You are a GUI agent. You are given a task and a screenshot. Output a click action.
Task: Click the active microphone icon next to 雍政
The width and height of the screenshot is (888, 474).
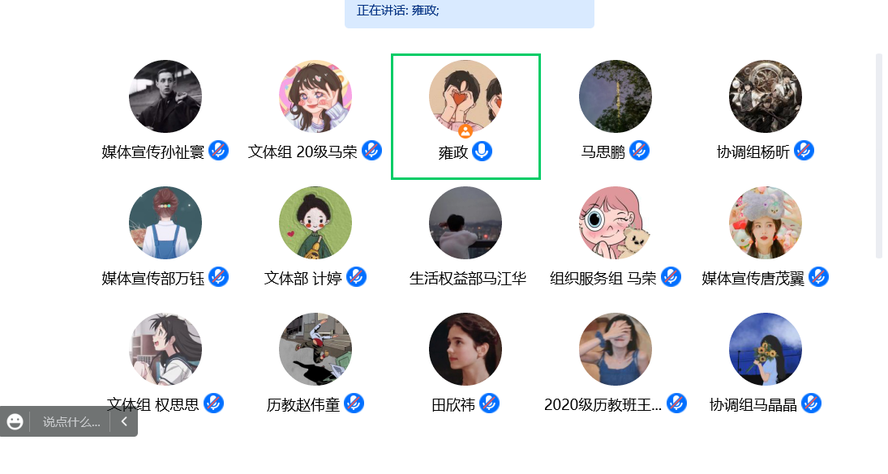(x=482, y=151)
